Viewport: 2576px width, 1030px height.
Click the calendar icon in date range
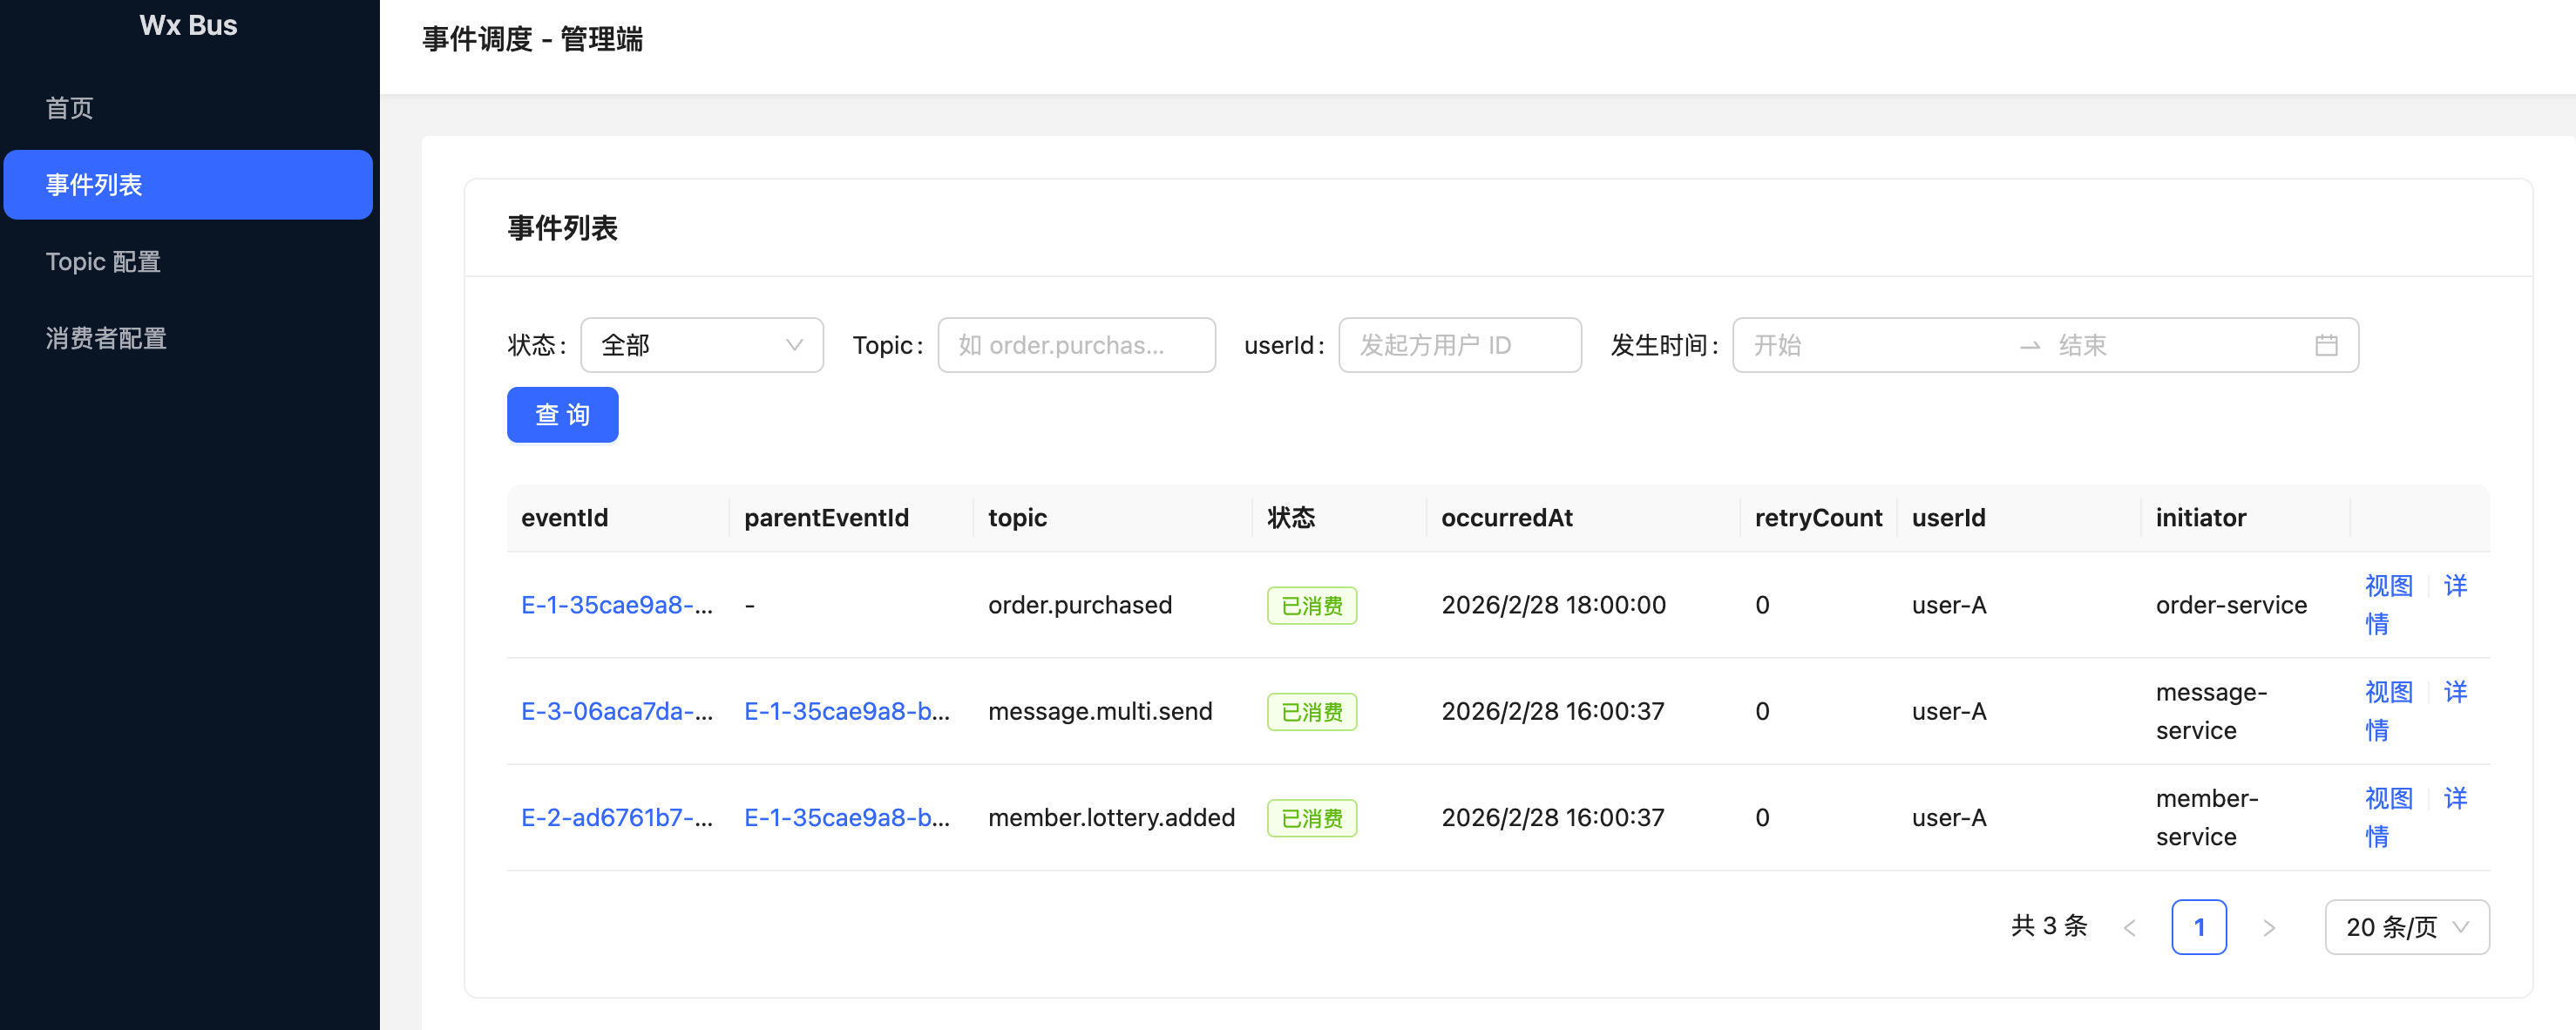pyautogui.click(x=2326, y=345)
